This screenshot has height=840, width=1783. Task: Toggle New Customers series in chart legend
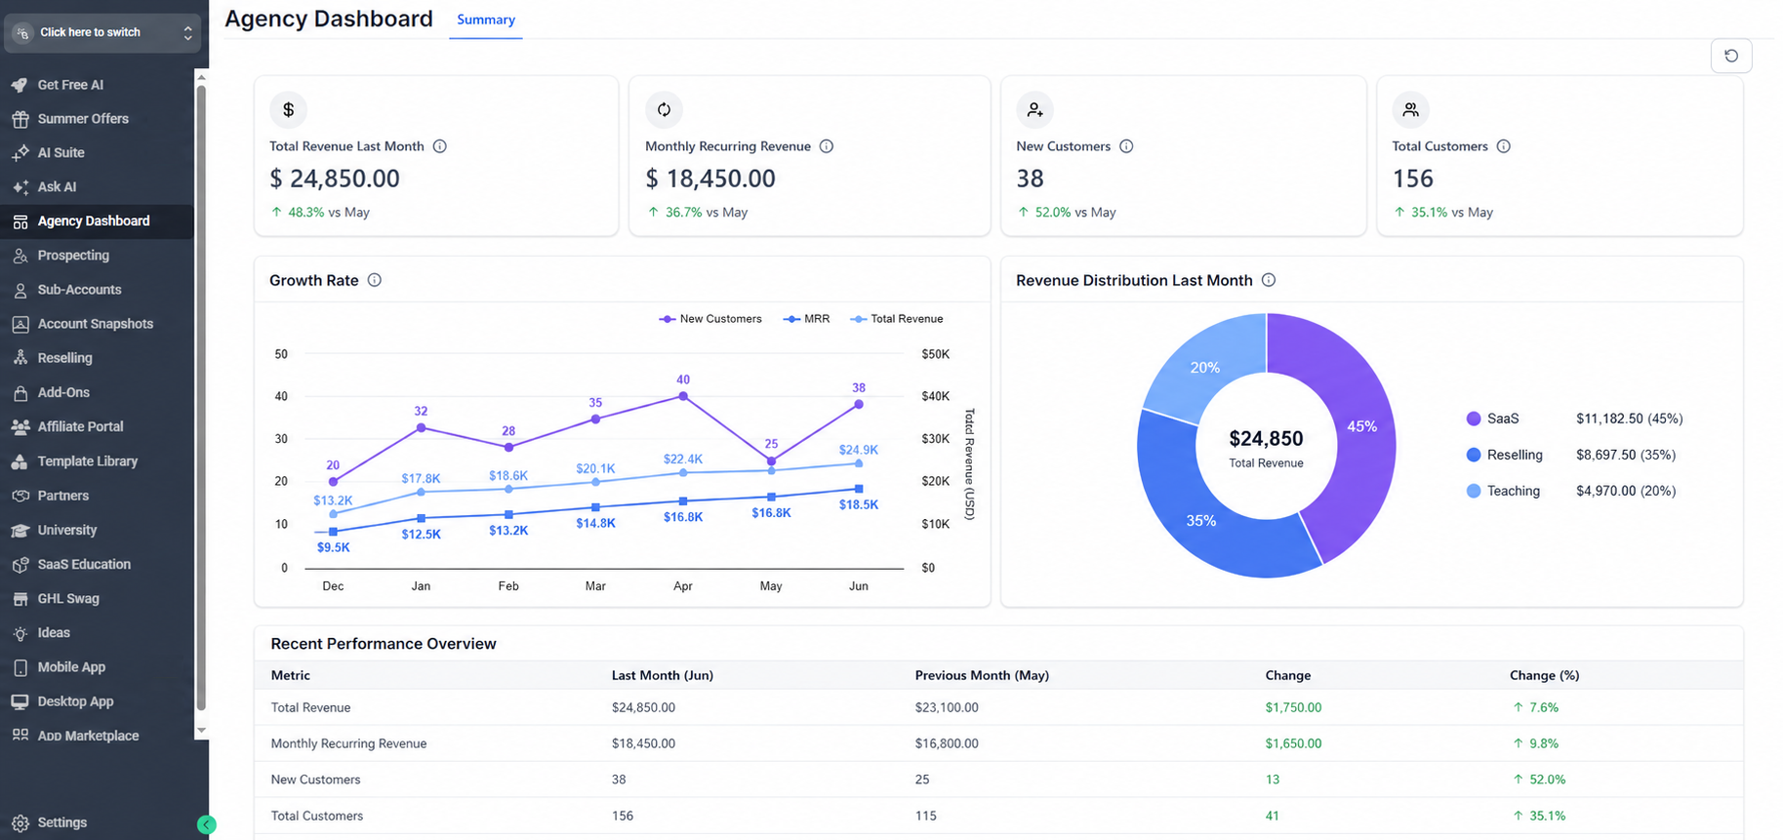tap(710, 319)
